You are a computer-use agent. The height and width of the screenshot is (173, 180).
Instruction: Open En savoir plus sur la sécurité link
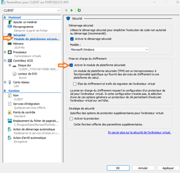[x=139, y=132]
